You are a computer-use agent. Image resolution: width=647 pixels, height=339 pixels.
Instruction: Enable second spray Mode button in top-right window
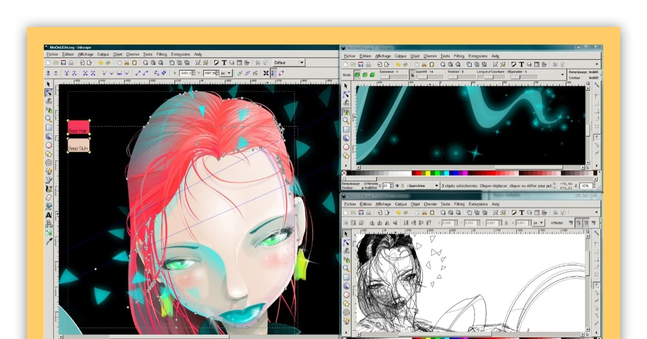point(364,75)
